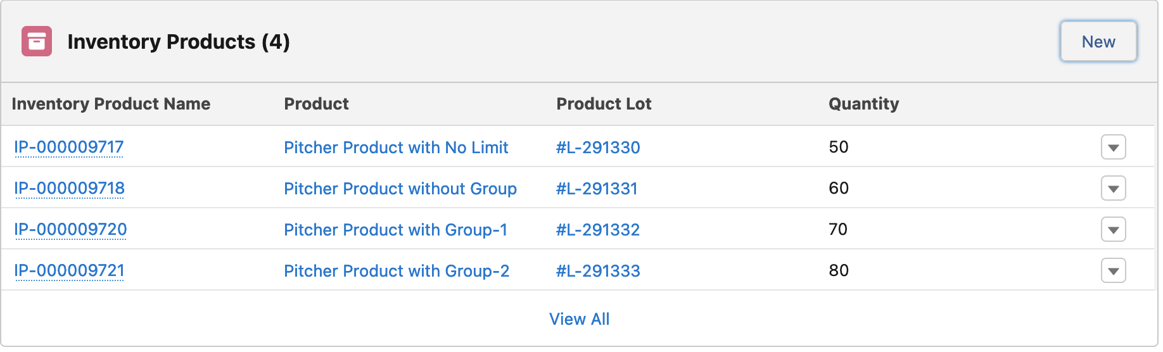This screenshot has height=352, width=1163.
Task: Navigate to inventory record IP-000009720
Action: click(x=70, y=230)
